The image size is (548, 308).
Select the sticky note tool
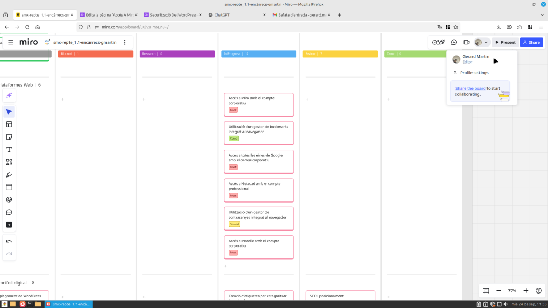[x=9, y=137]
